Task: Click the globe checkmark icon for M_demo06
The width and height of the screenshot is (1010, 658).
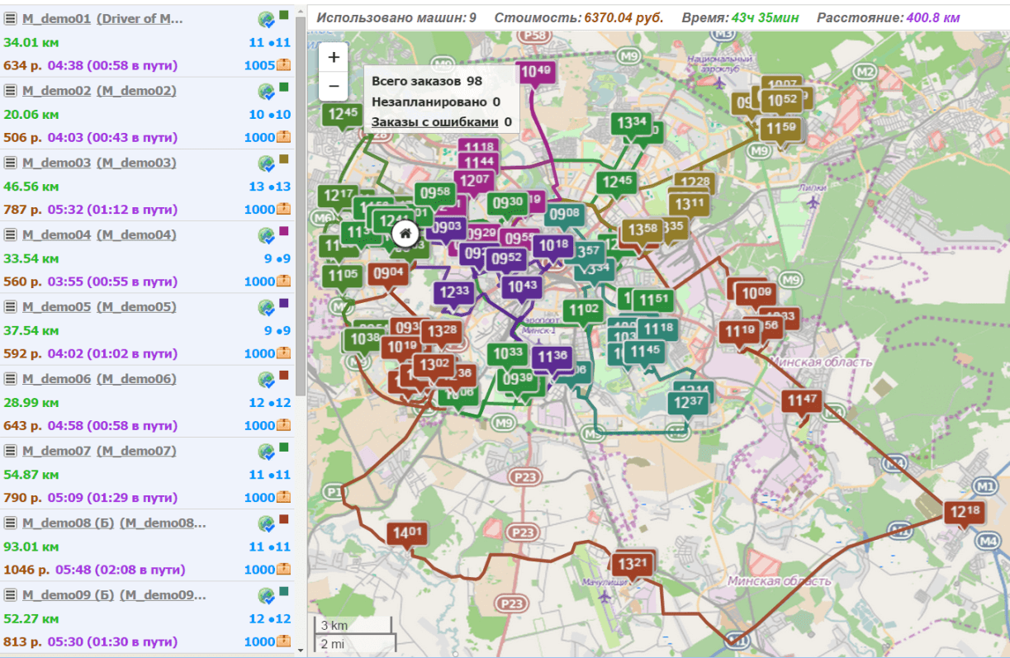Action: (x=266, y=379)
